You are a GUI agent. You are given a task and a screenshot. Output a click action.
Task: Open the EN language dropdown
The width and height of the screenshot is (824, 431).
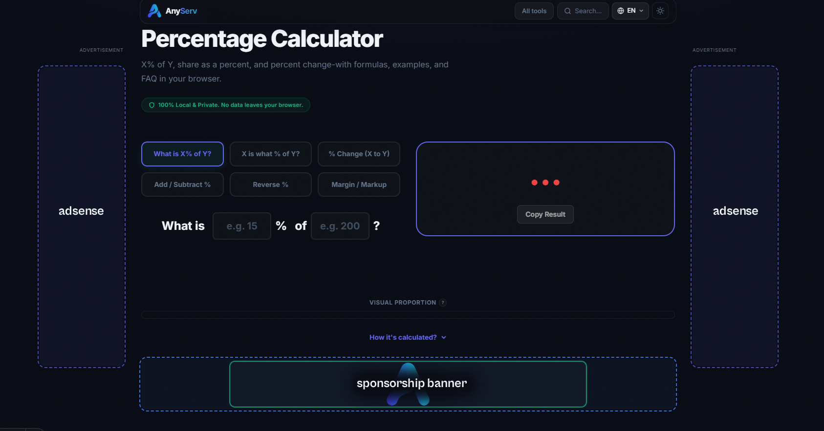[630, 11]
